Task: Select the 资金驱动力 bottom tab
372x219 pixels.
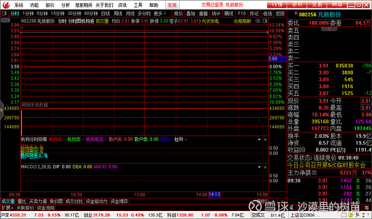Action: (x=97, y=201)
